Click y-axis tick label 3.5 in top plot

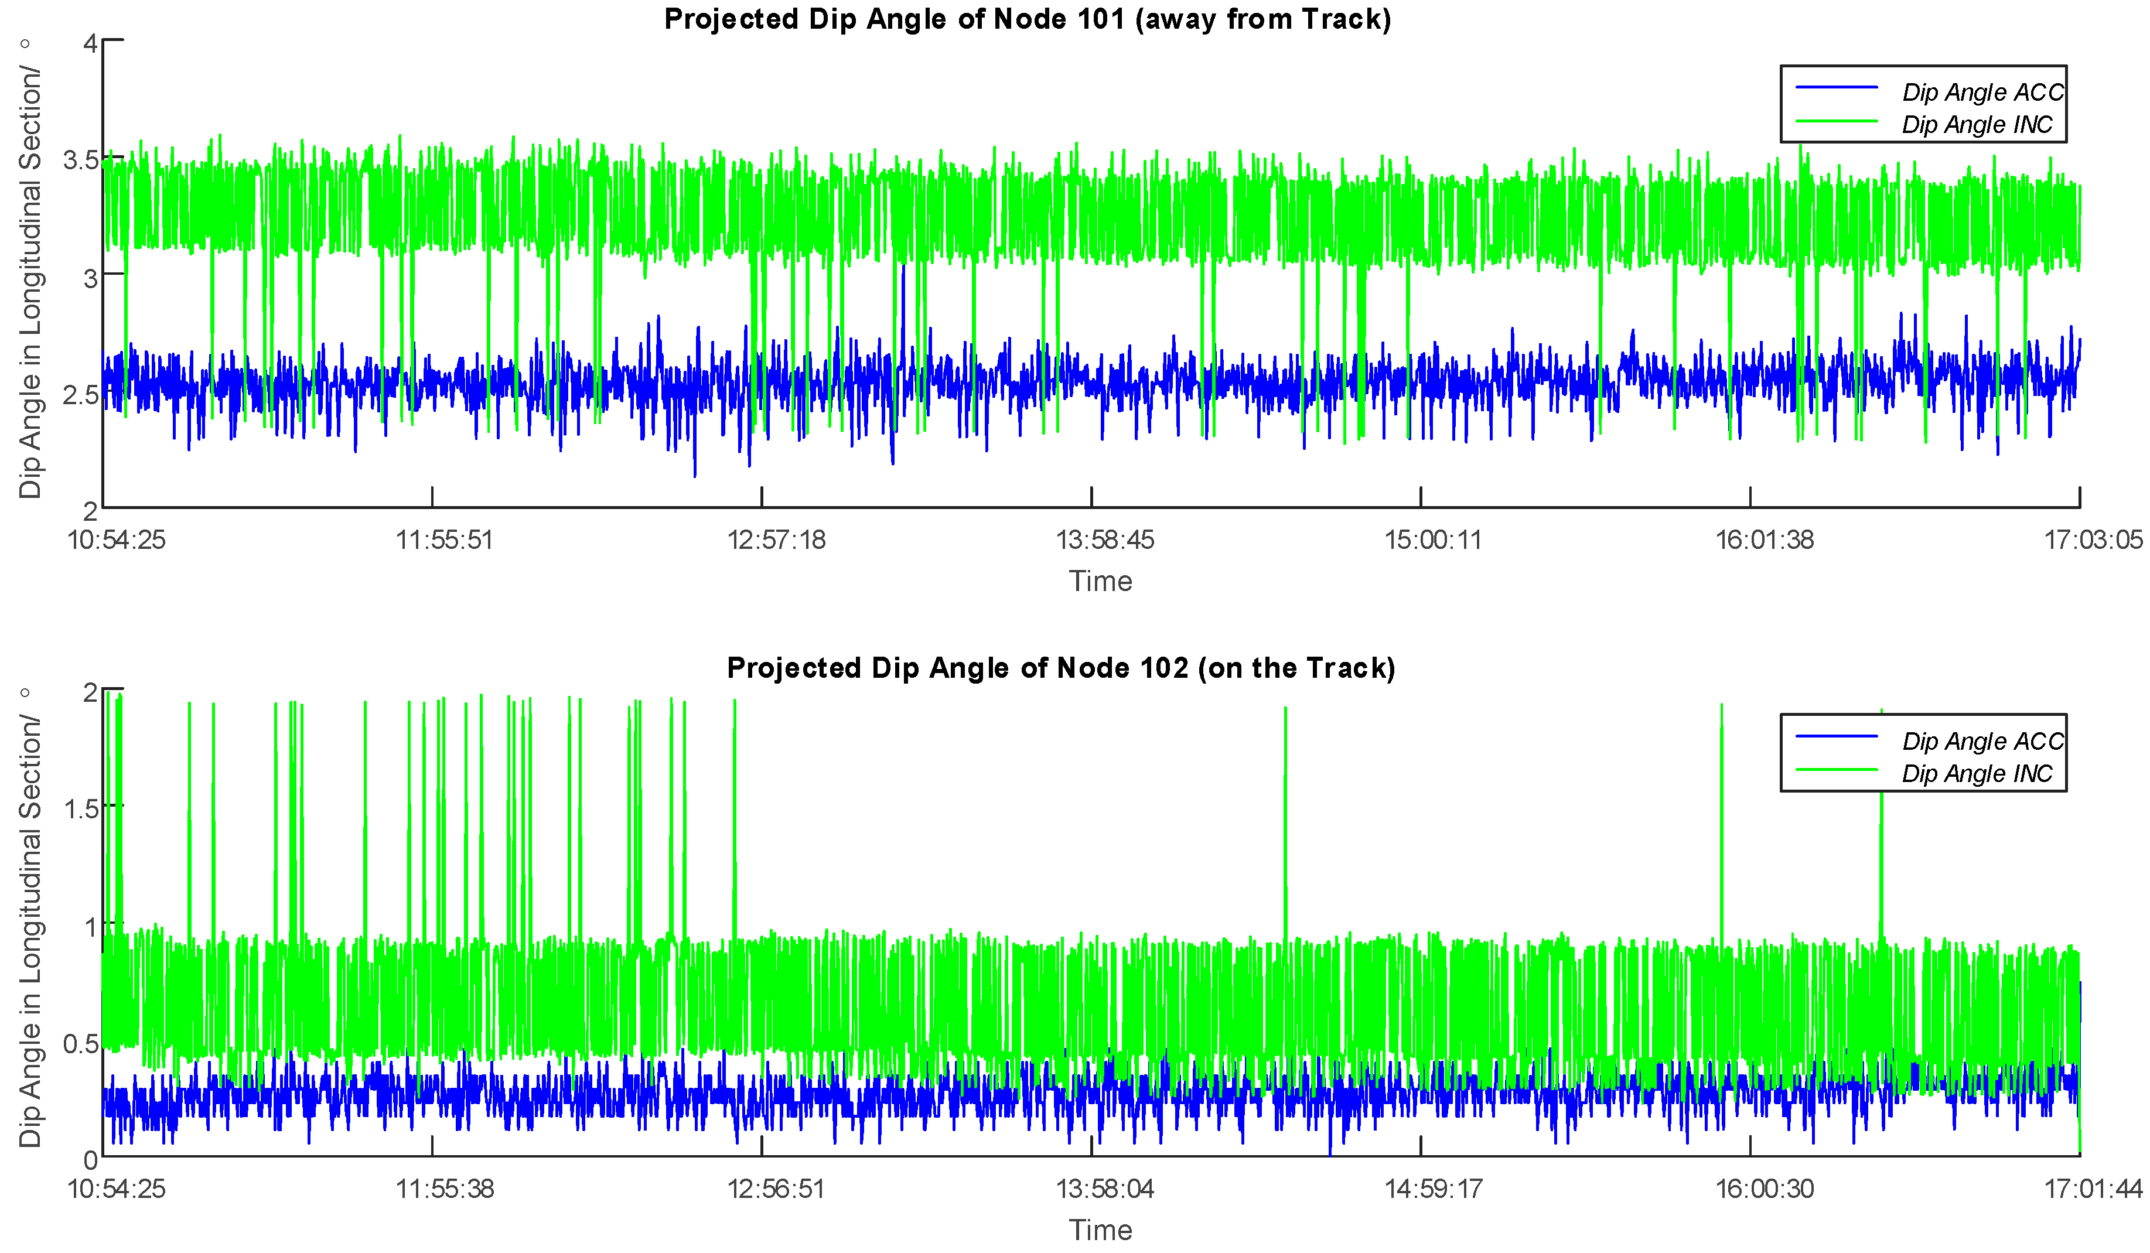80,161
